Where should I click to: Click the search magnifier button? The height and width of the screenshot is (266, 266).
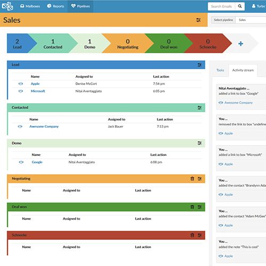point(240,6)
